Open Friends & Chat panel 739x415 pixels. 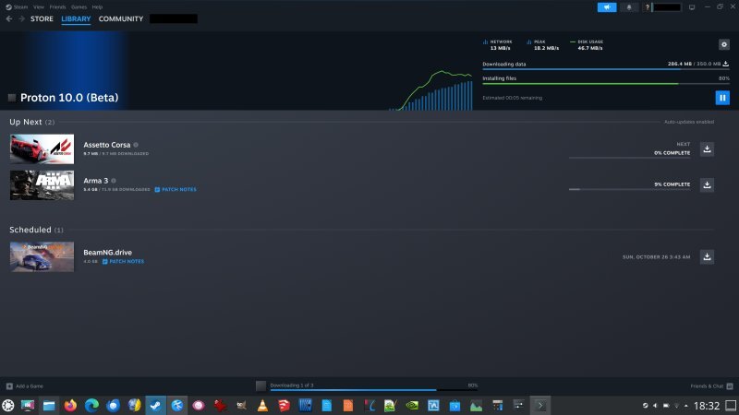711,385
